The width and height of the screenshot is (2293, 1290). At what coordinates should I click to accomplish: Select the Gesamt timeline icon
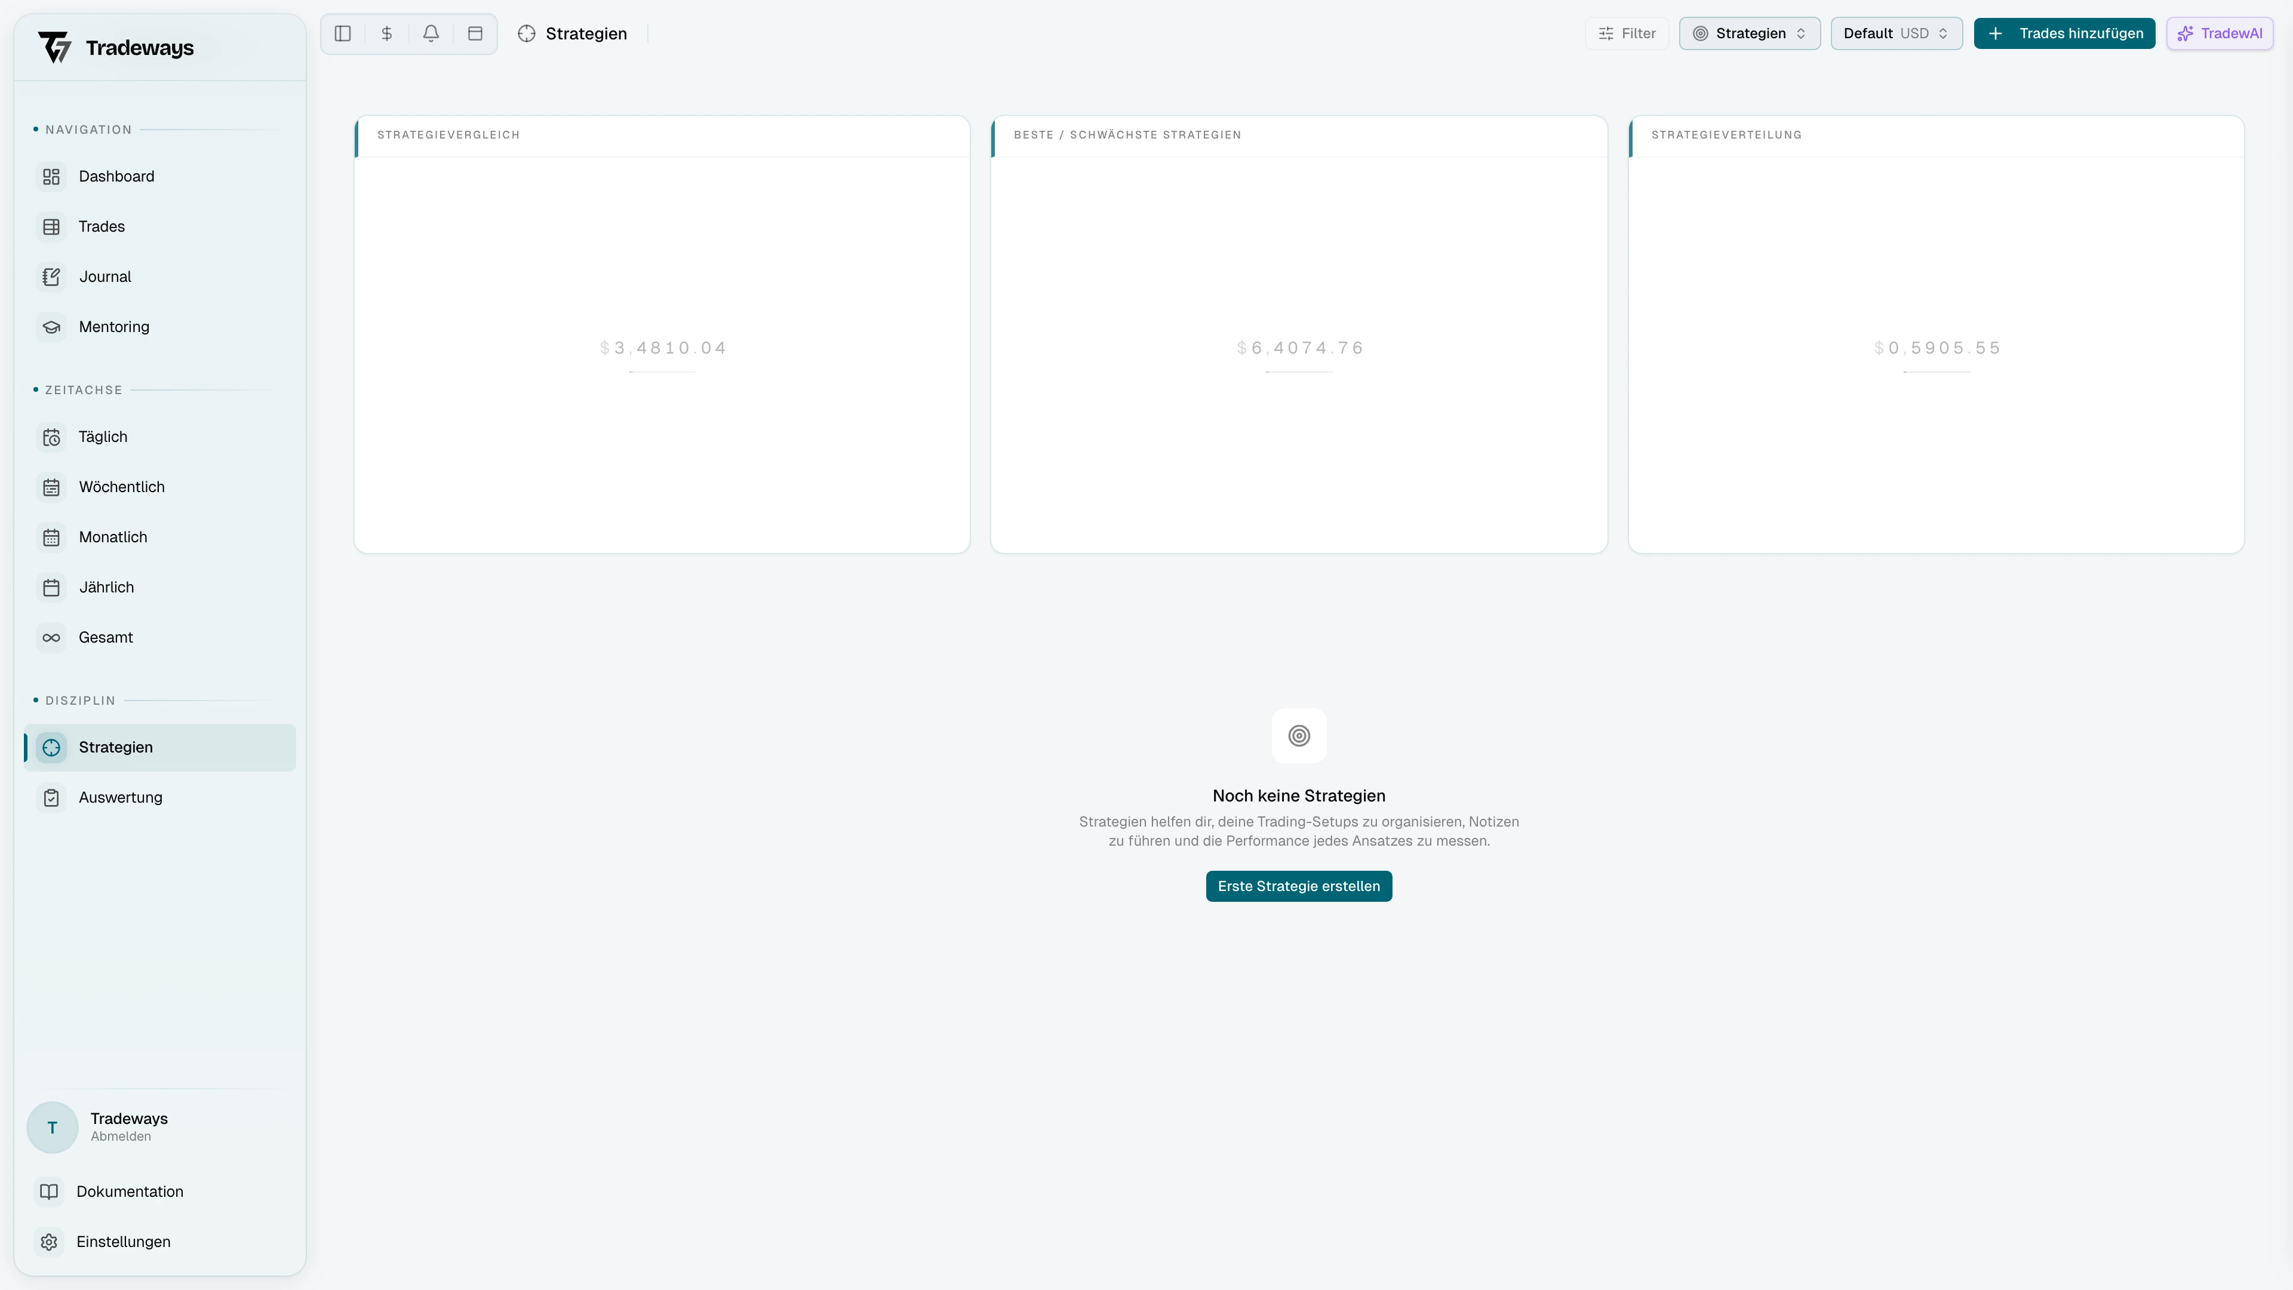coord(51,637)
